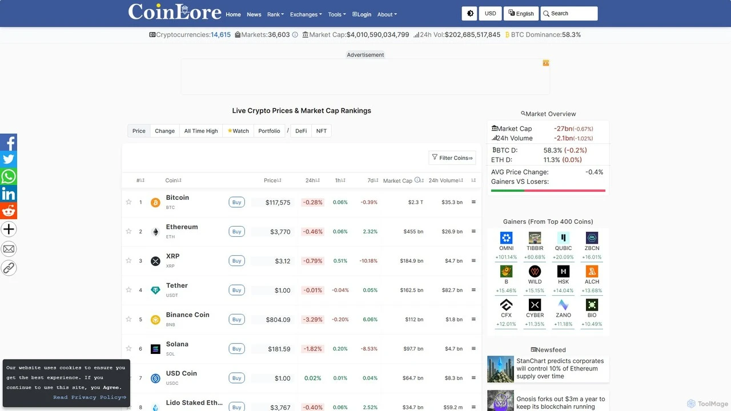
Task: Open the Tools dropdown menu
Action: click(337, 14)
